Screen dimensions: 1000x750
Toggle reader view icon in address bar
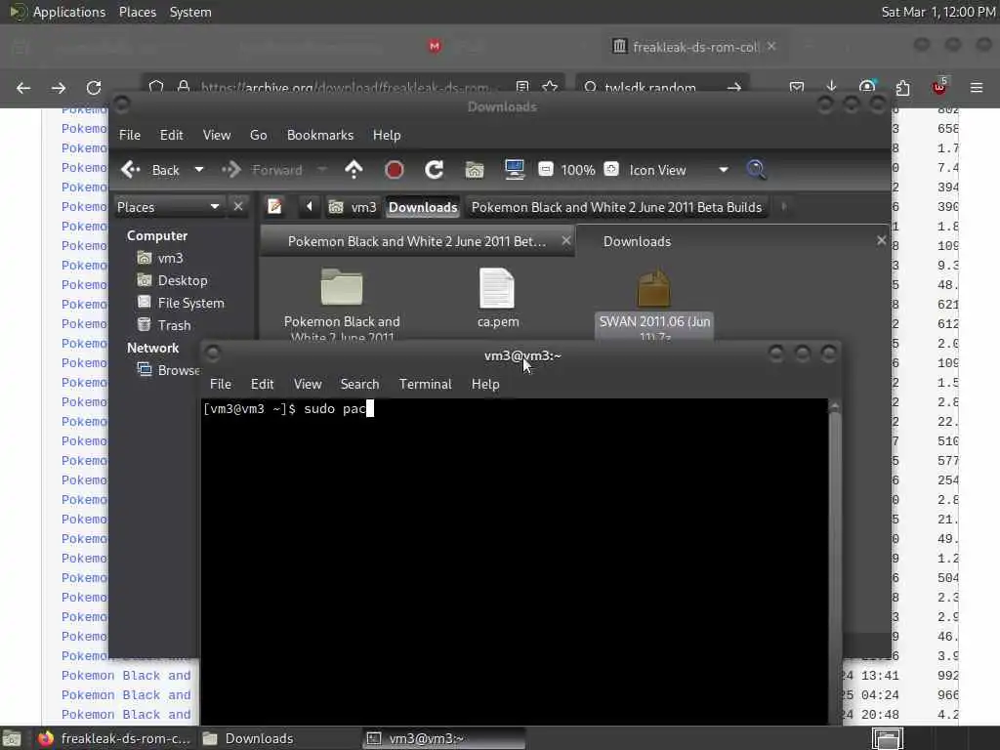click(x=522, y=87)
